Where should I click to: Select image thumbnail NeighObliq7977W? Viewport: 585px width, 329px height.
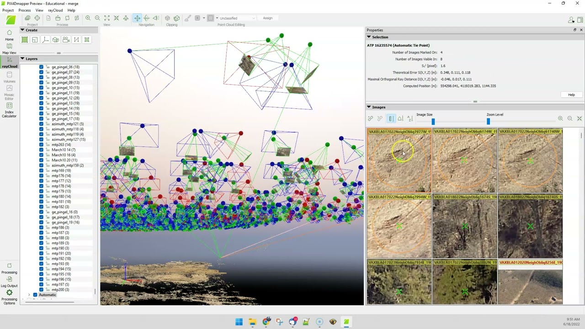[399, 161]
